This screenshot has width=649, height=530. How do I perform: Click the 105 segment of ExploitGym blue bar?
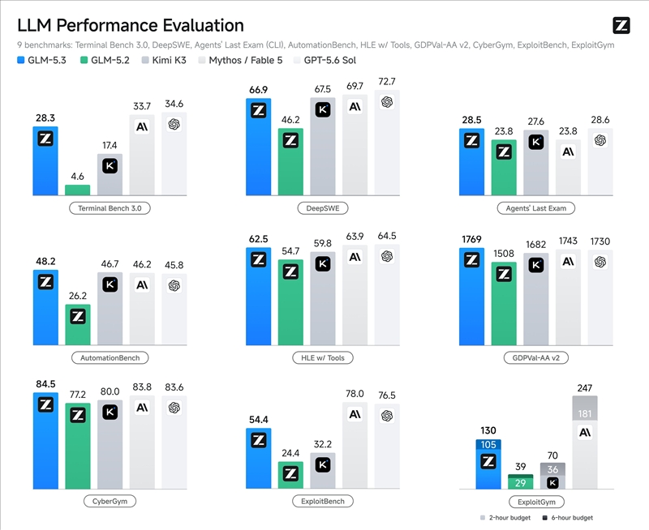pos(488,444)
